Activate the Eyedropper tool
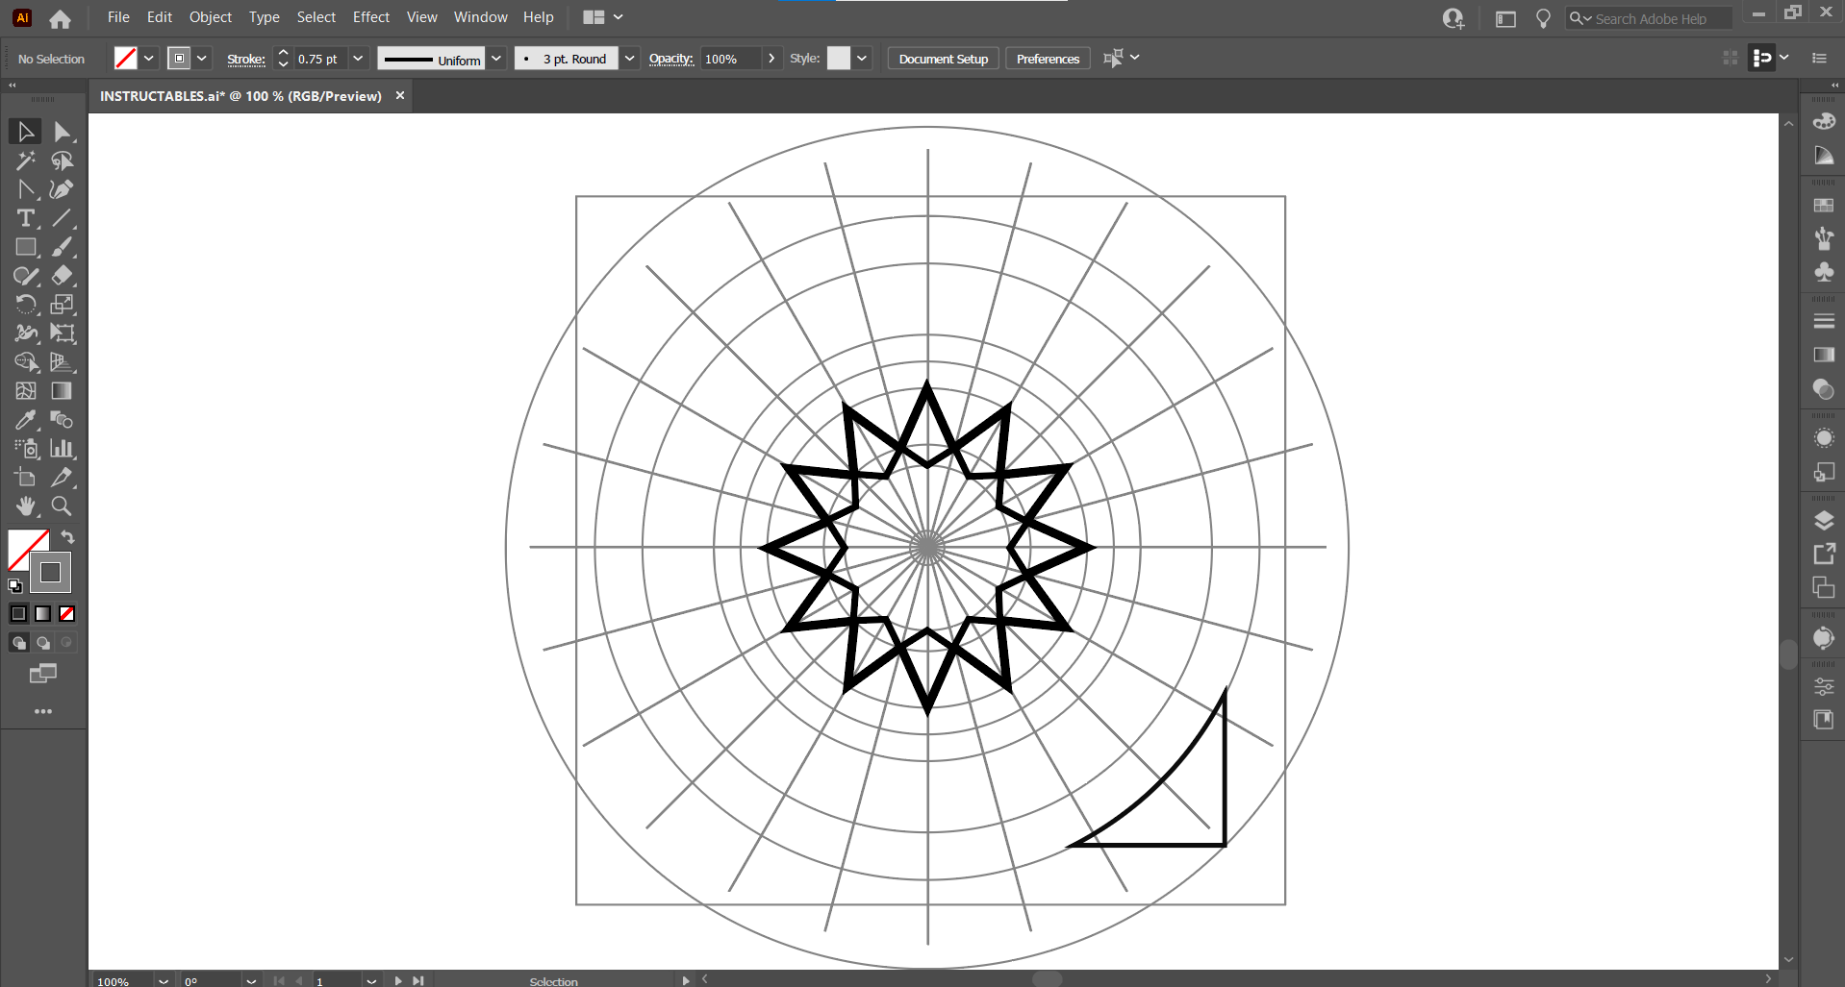Viewport: 1845px width, 987px height. click(x=24, y=420)
